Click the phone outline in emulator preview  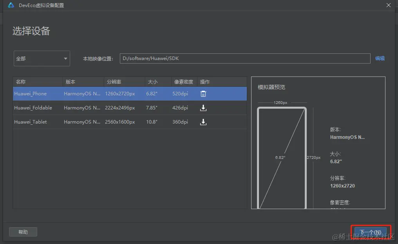pos(282,158)
